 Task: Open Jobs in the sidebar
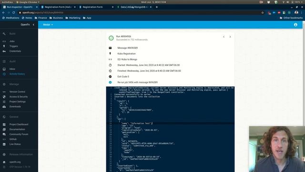click(12, 42)
